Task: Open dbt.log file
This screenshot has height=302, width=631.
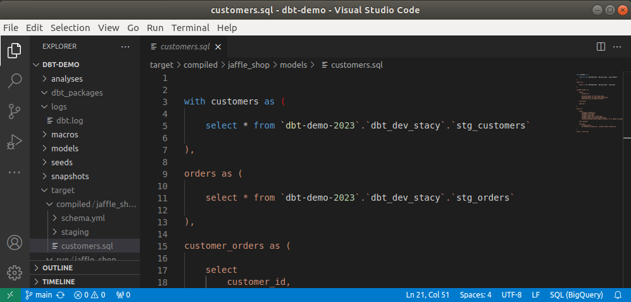Action: point(85,120)
